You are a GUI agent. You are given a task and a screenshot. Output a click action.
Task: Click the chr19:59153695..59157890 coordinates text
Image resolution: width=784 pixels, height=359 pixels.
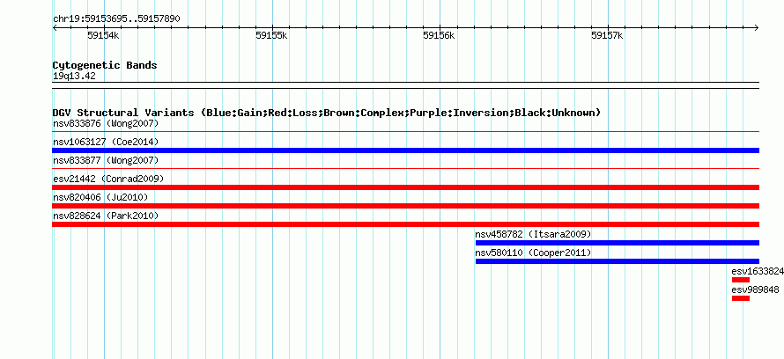click(116, 19)
